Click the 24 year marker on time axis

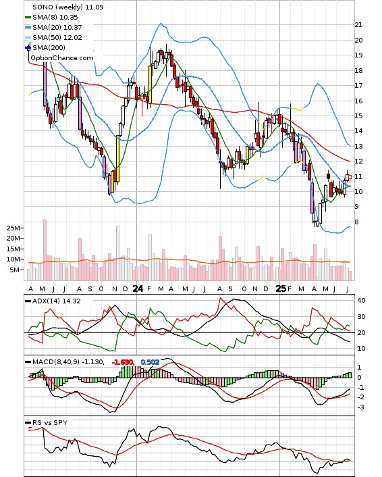point(138,288)
